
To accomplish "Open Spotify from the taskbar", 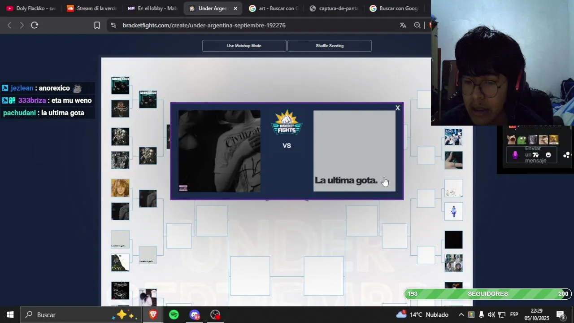I will tap(174, 315).
